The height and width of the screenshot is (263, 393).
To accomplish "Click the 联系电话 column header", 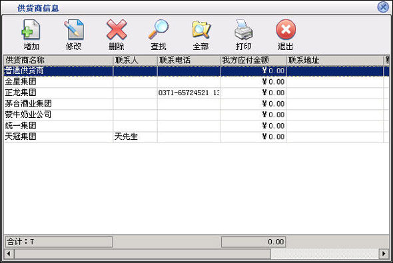I will pyautogui.click(x=189, y=60).
